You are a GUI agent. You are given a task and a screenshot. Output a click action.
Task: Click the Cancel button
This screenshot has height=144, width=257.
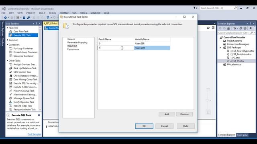(x=164, y=126)
